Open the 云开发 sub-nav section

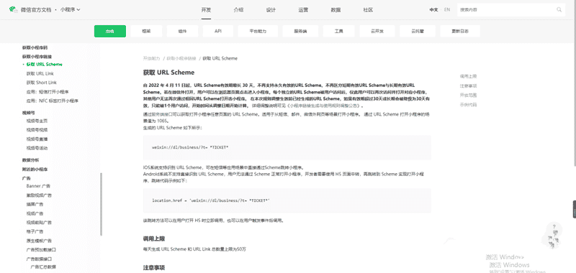coord(377,31)
